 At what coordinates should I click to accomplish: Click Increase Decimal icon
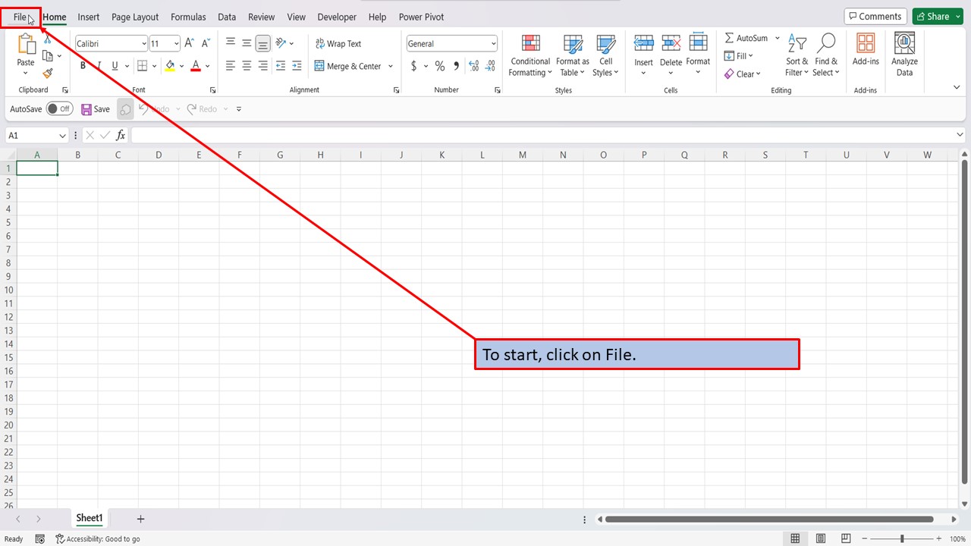473,66
